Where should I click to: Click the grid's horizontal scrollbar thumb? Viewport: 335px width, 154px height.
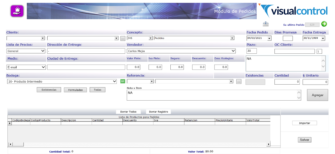18,144
